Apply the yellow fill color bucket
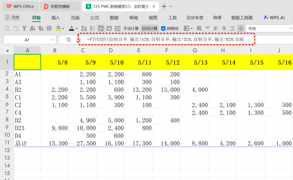This screenshot has height=180, width=293. pyautogui.click(x=58, y=29)
